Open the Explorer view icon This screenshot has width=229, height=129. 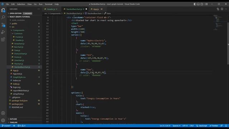(x=3, y=10)
